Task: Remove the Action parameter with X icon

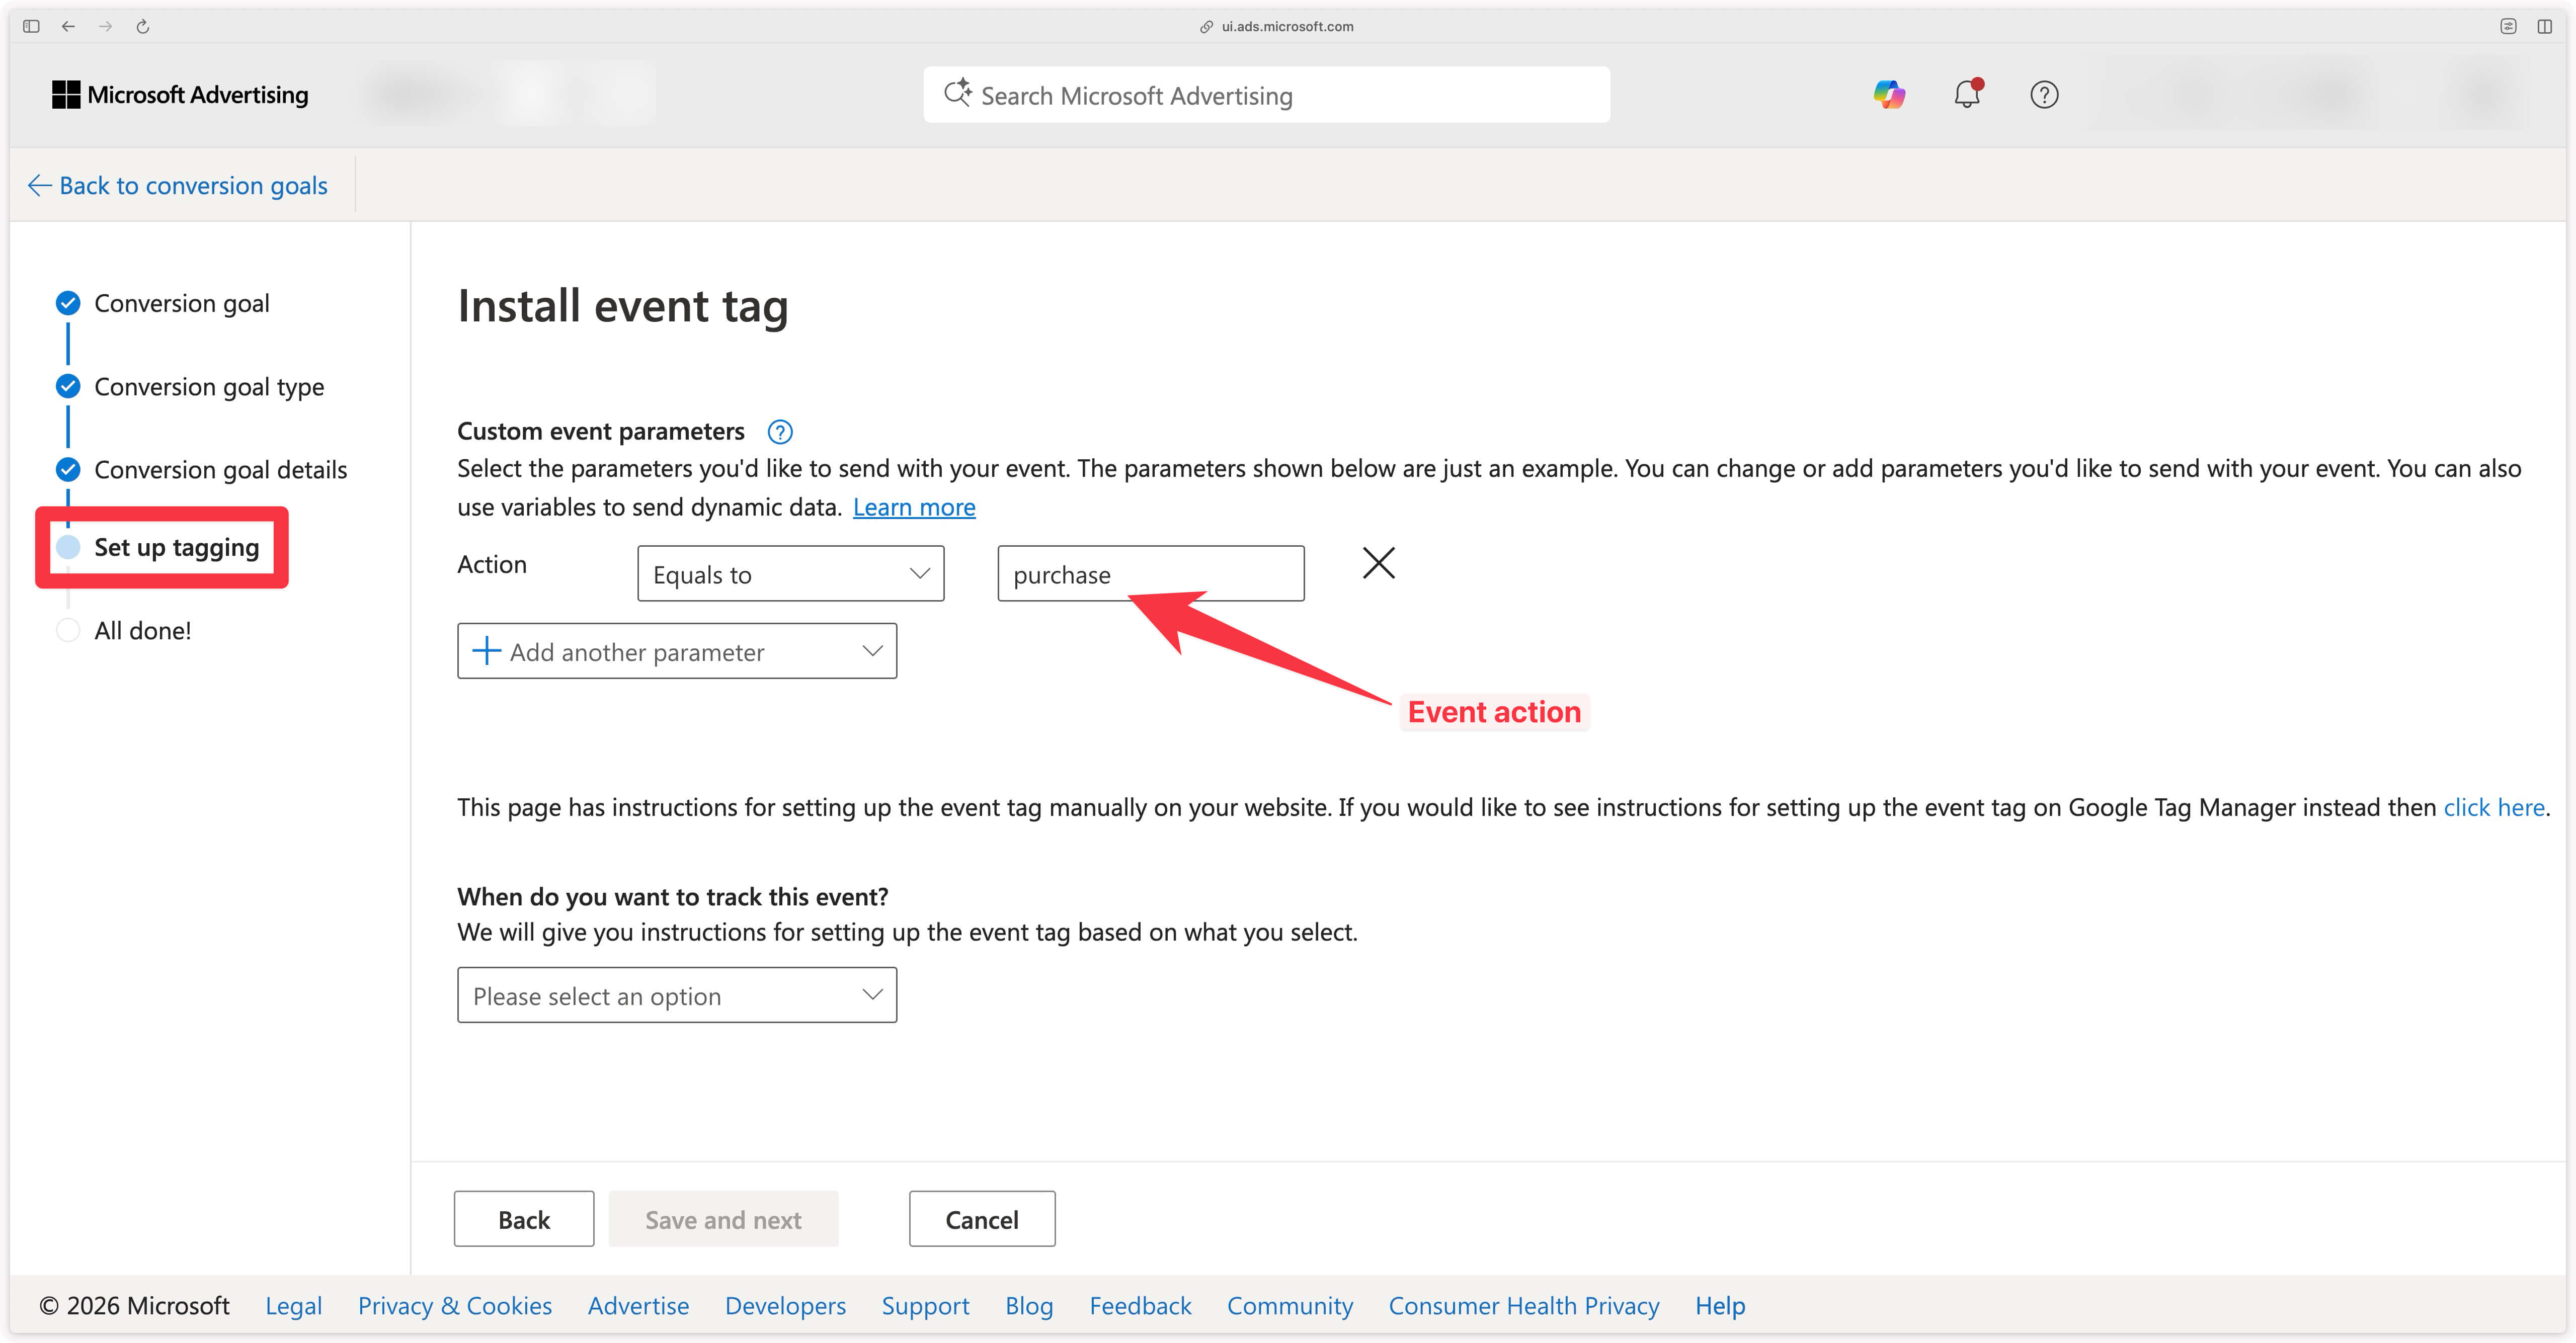Action: 1378,563
